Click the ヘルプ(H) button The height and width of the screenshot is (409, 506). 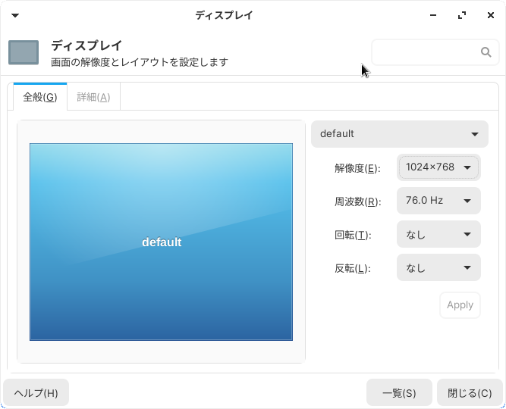[x=36, y=392]
